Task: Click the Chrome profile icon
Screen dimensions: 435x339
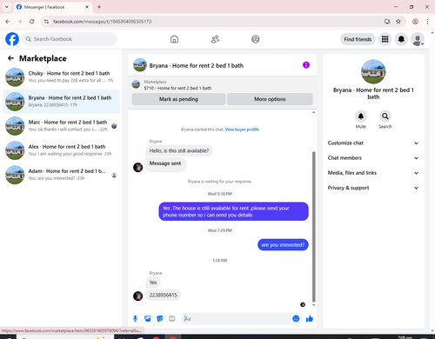Action: coord(415,22)
